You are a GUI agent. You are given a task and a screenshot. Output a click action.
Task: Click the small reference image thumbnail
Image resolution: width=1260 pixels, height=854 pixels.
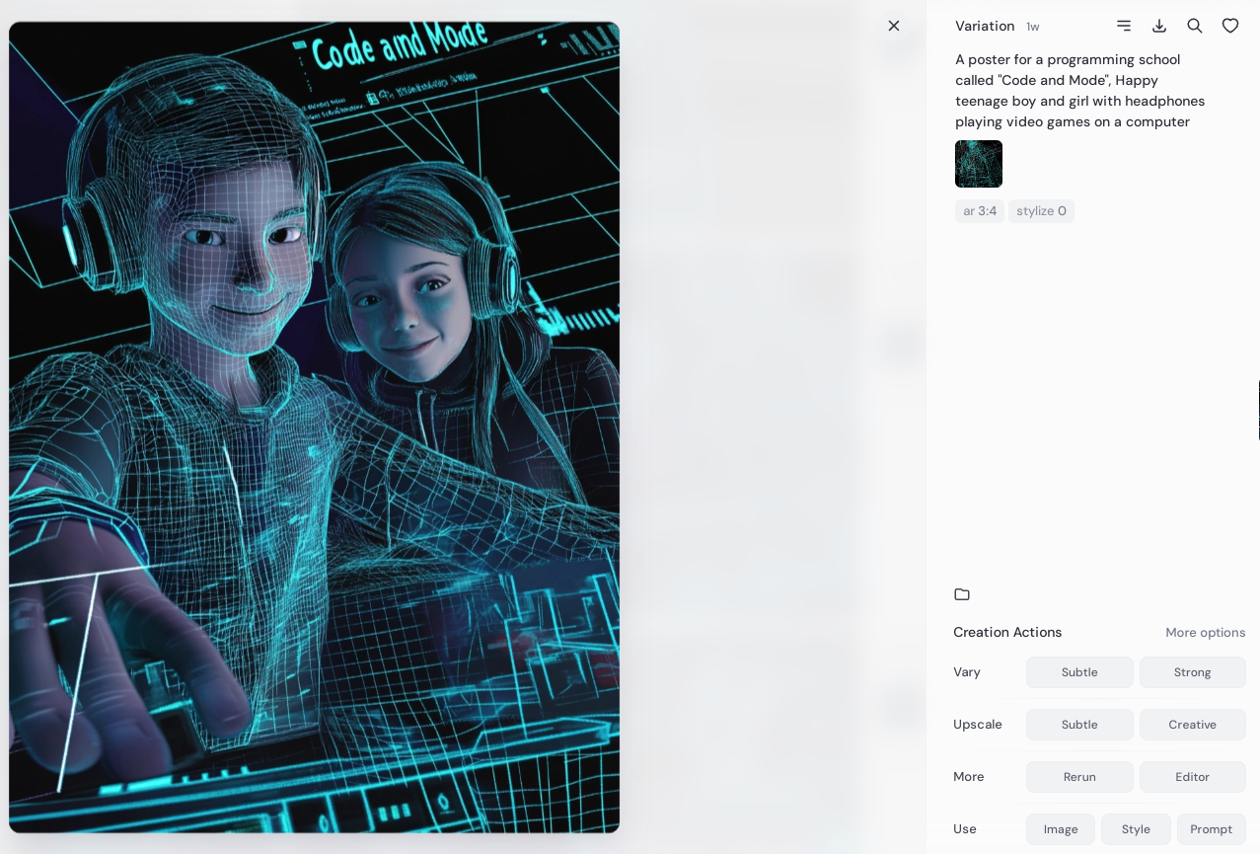(979, 164)
